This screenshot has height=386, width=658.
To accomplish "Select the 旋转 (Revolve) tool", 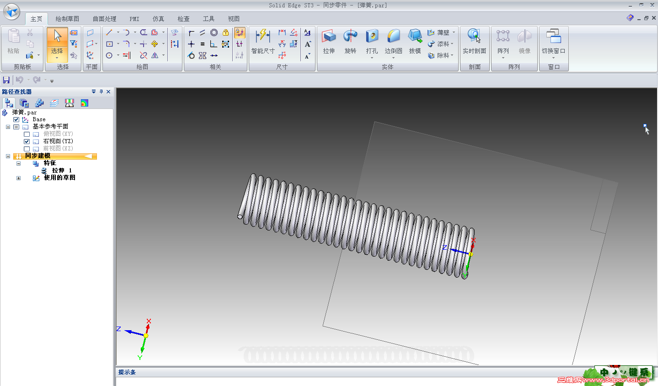I will (350, 42).
